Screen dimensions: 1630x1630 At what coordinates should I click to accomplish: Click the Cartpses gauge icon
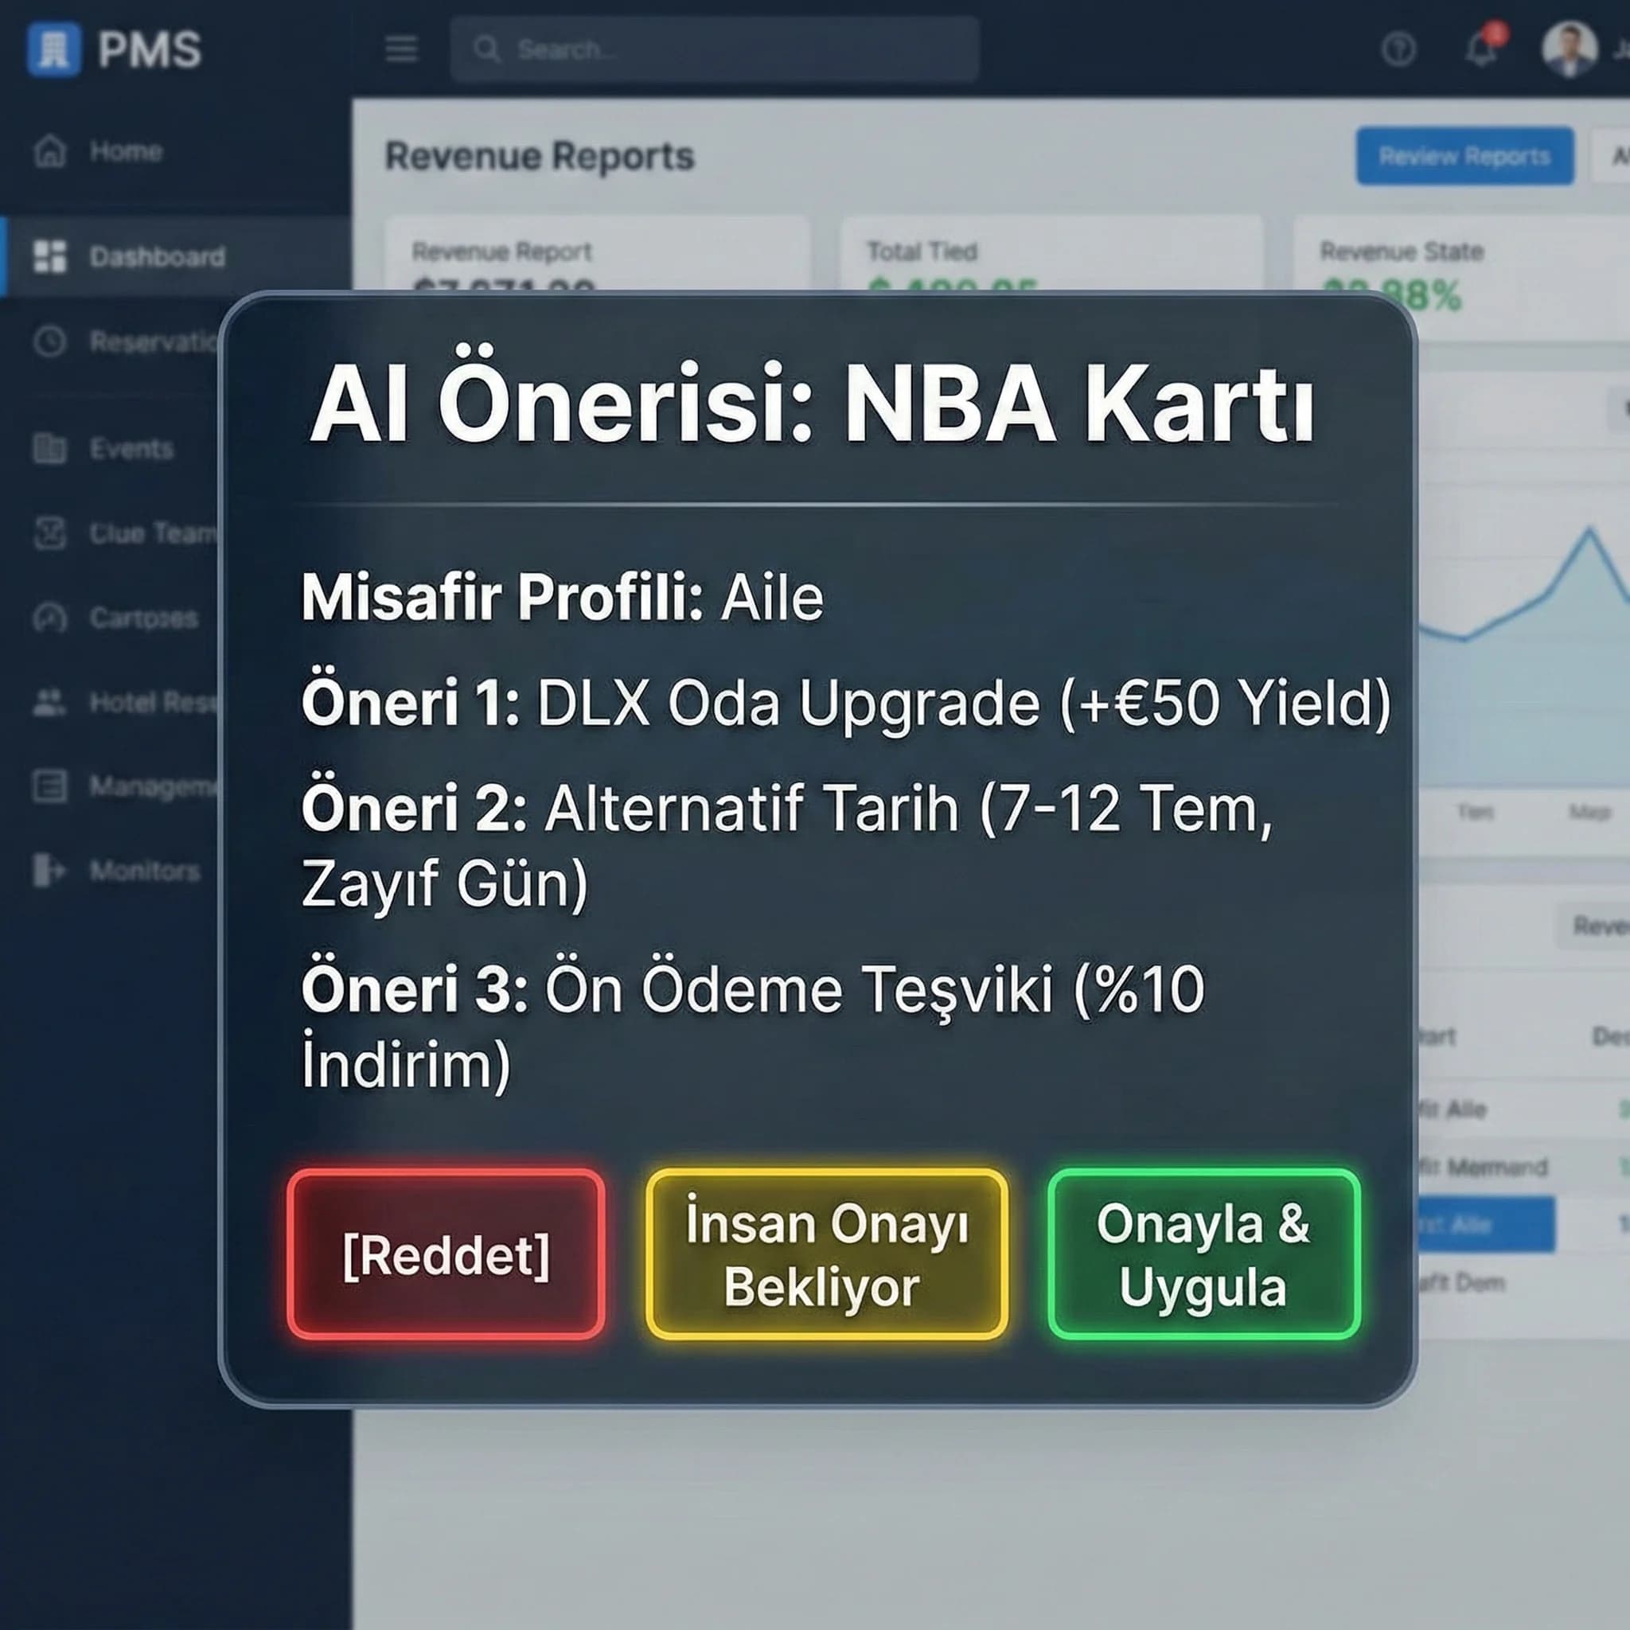(x=50, y=618)
